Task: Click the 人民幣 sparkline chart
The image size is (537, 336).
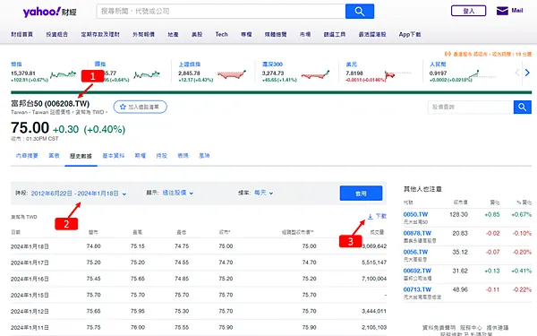Action: 482,74
